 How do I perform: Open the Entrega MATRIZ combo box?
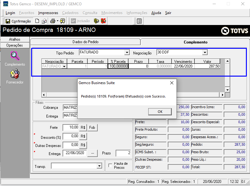click(x=70, y=115)
